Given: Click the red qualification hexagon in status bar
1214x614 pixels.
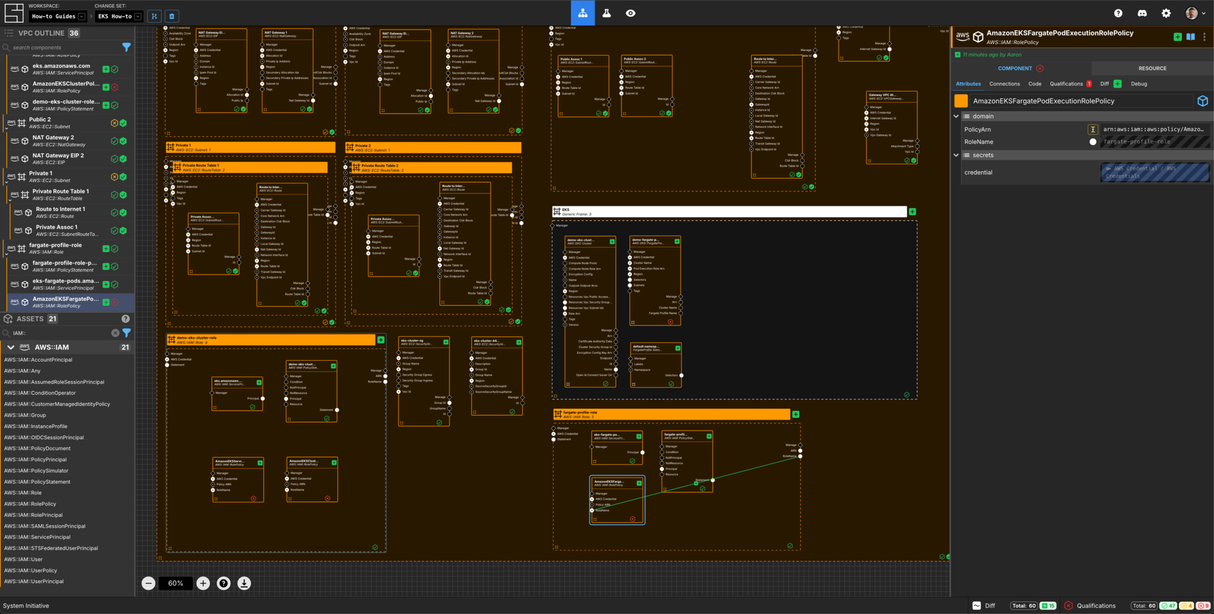Looking at the screenshot, I should point(1068,606).
